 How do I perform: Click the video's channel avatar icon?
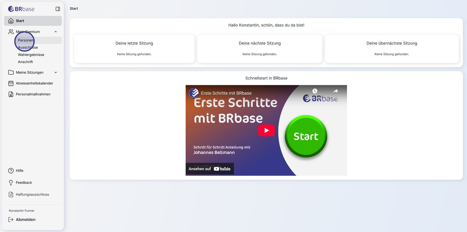point(194,93)
